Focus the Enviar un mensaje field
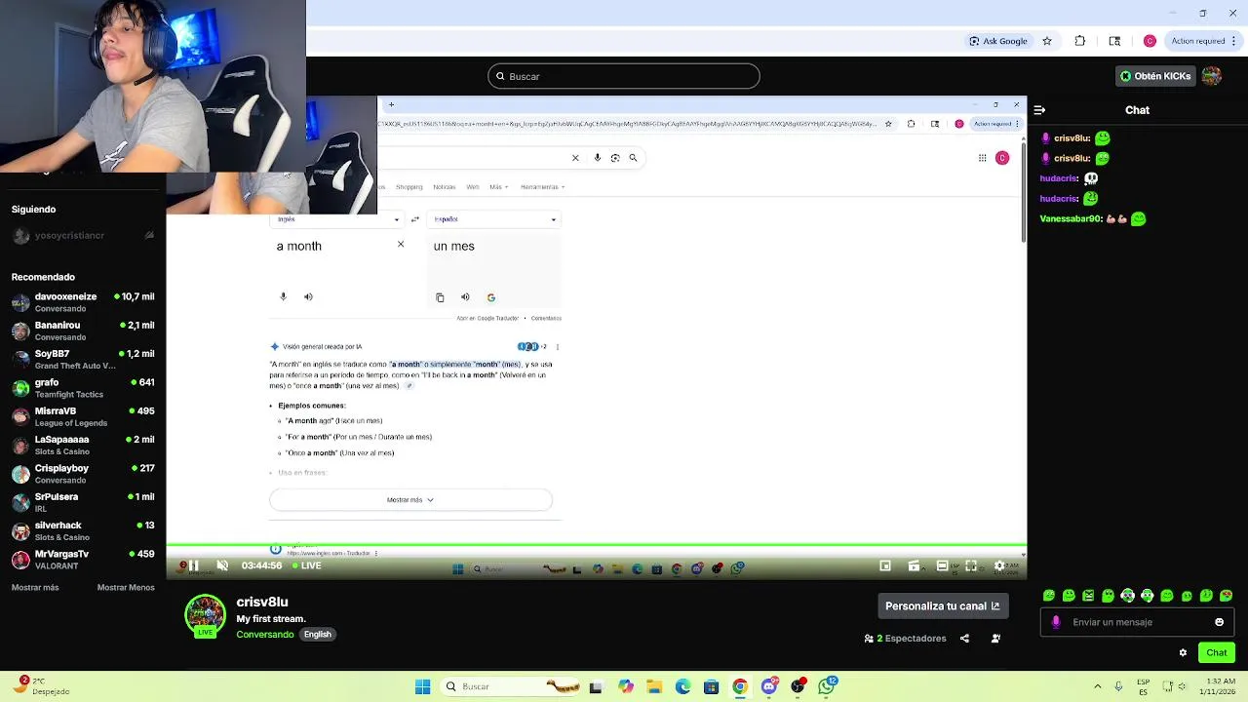Image resolution: width=1248 pixels, height=702 pixels. pos(1137,622)
